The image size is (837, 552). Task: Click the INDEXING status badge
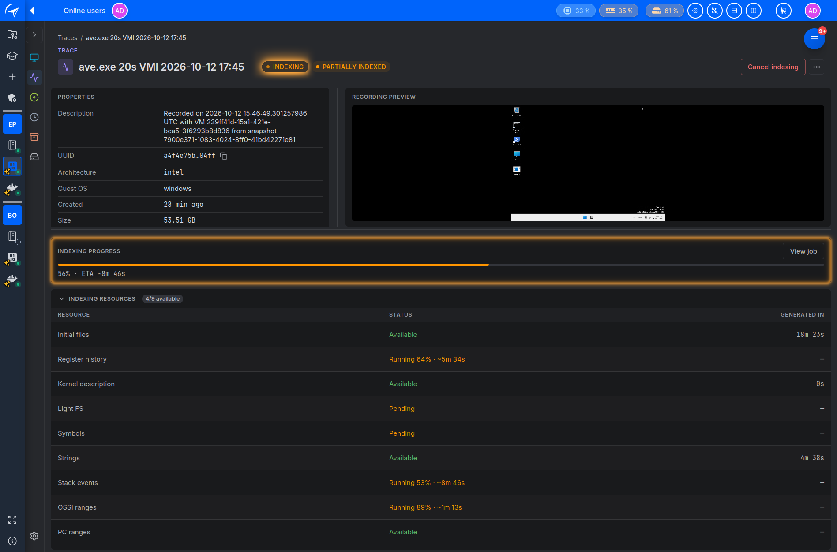(x=285, y=67)
